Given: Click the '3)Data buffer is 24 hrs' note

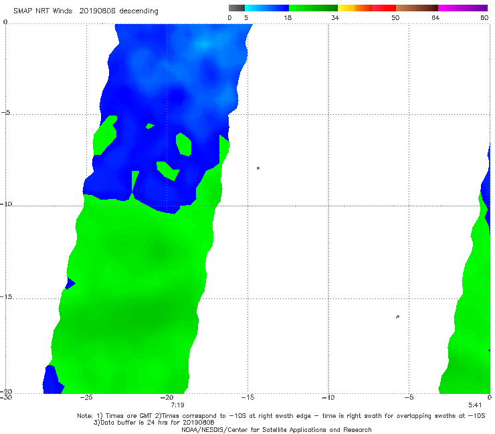Looking at the screenshot, I should click(x=154, y=423).
